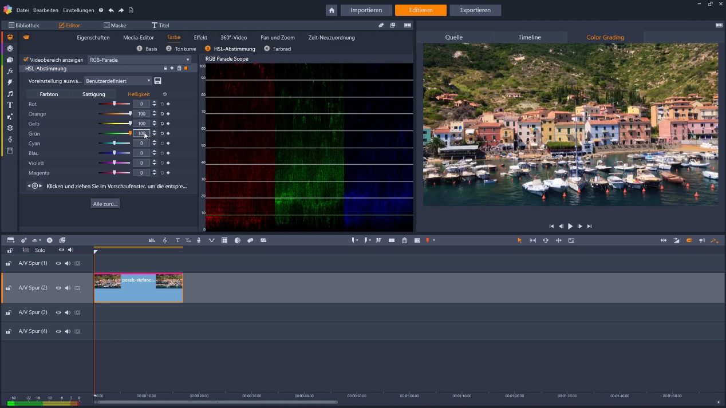Click the music note icon in the sidebar
726x408 pixels.
pyautogui.click(x=9, y=94)
